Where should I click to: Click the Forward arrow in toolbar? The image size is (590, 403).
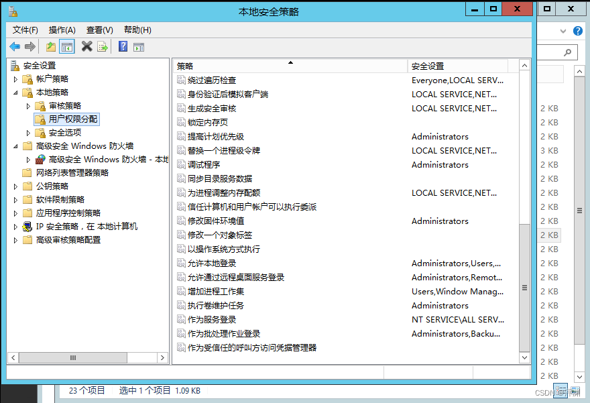(30, 46)
